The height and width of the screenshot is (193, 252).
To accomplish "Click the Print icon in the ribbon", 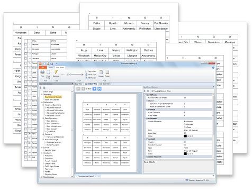I will pos(42,72).
